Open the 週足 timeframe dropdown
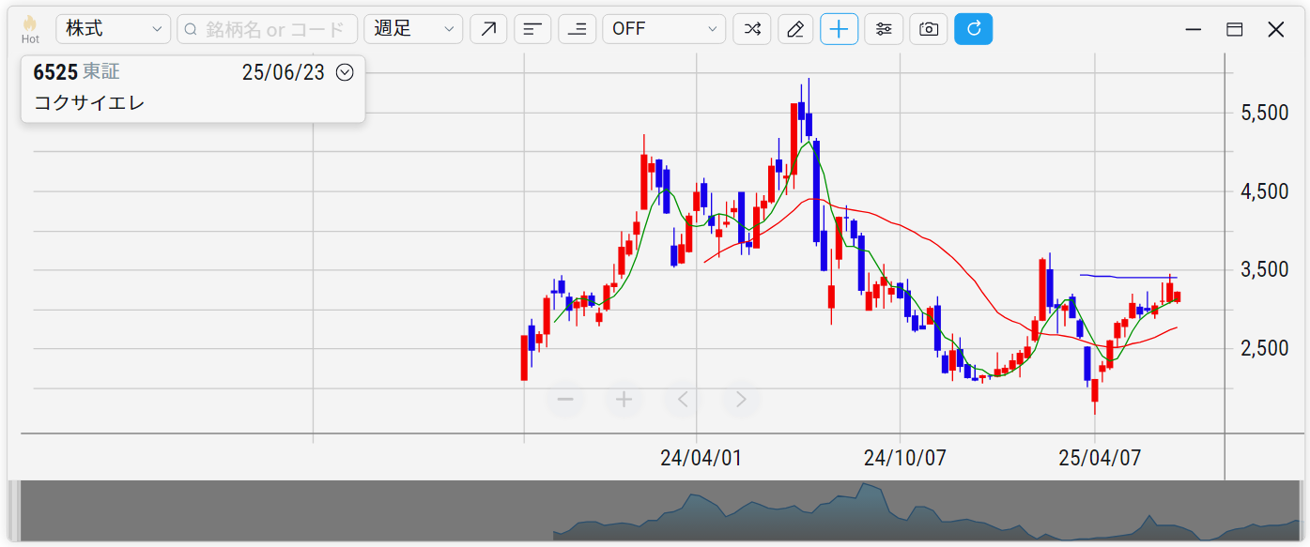The image size is (1310, 547). pos(412,29)
